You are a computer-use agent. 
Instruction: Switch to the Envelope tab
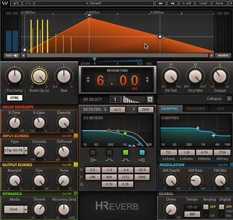(x=196, y=109)
